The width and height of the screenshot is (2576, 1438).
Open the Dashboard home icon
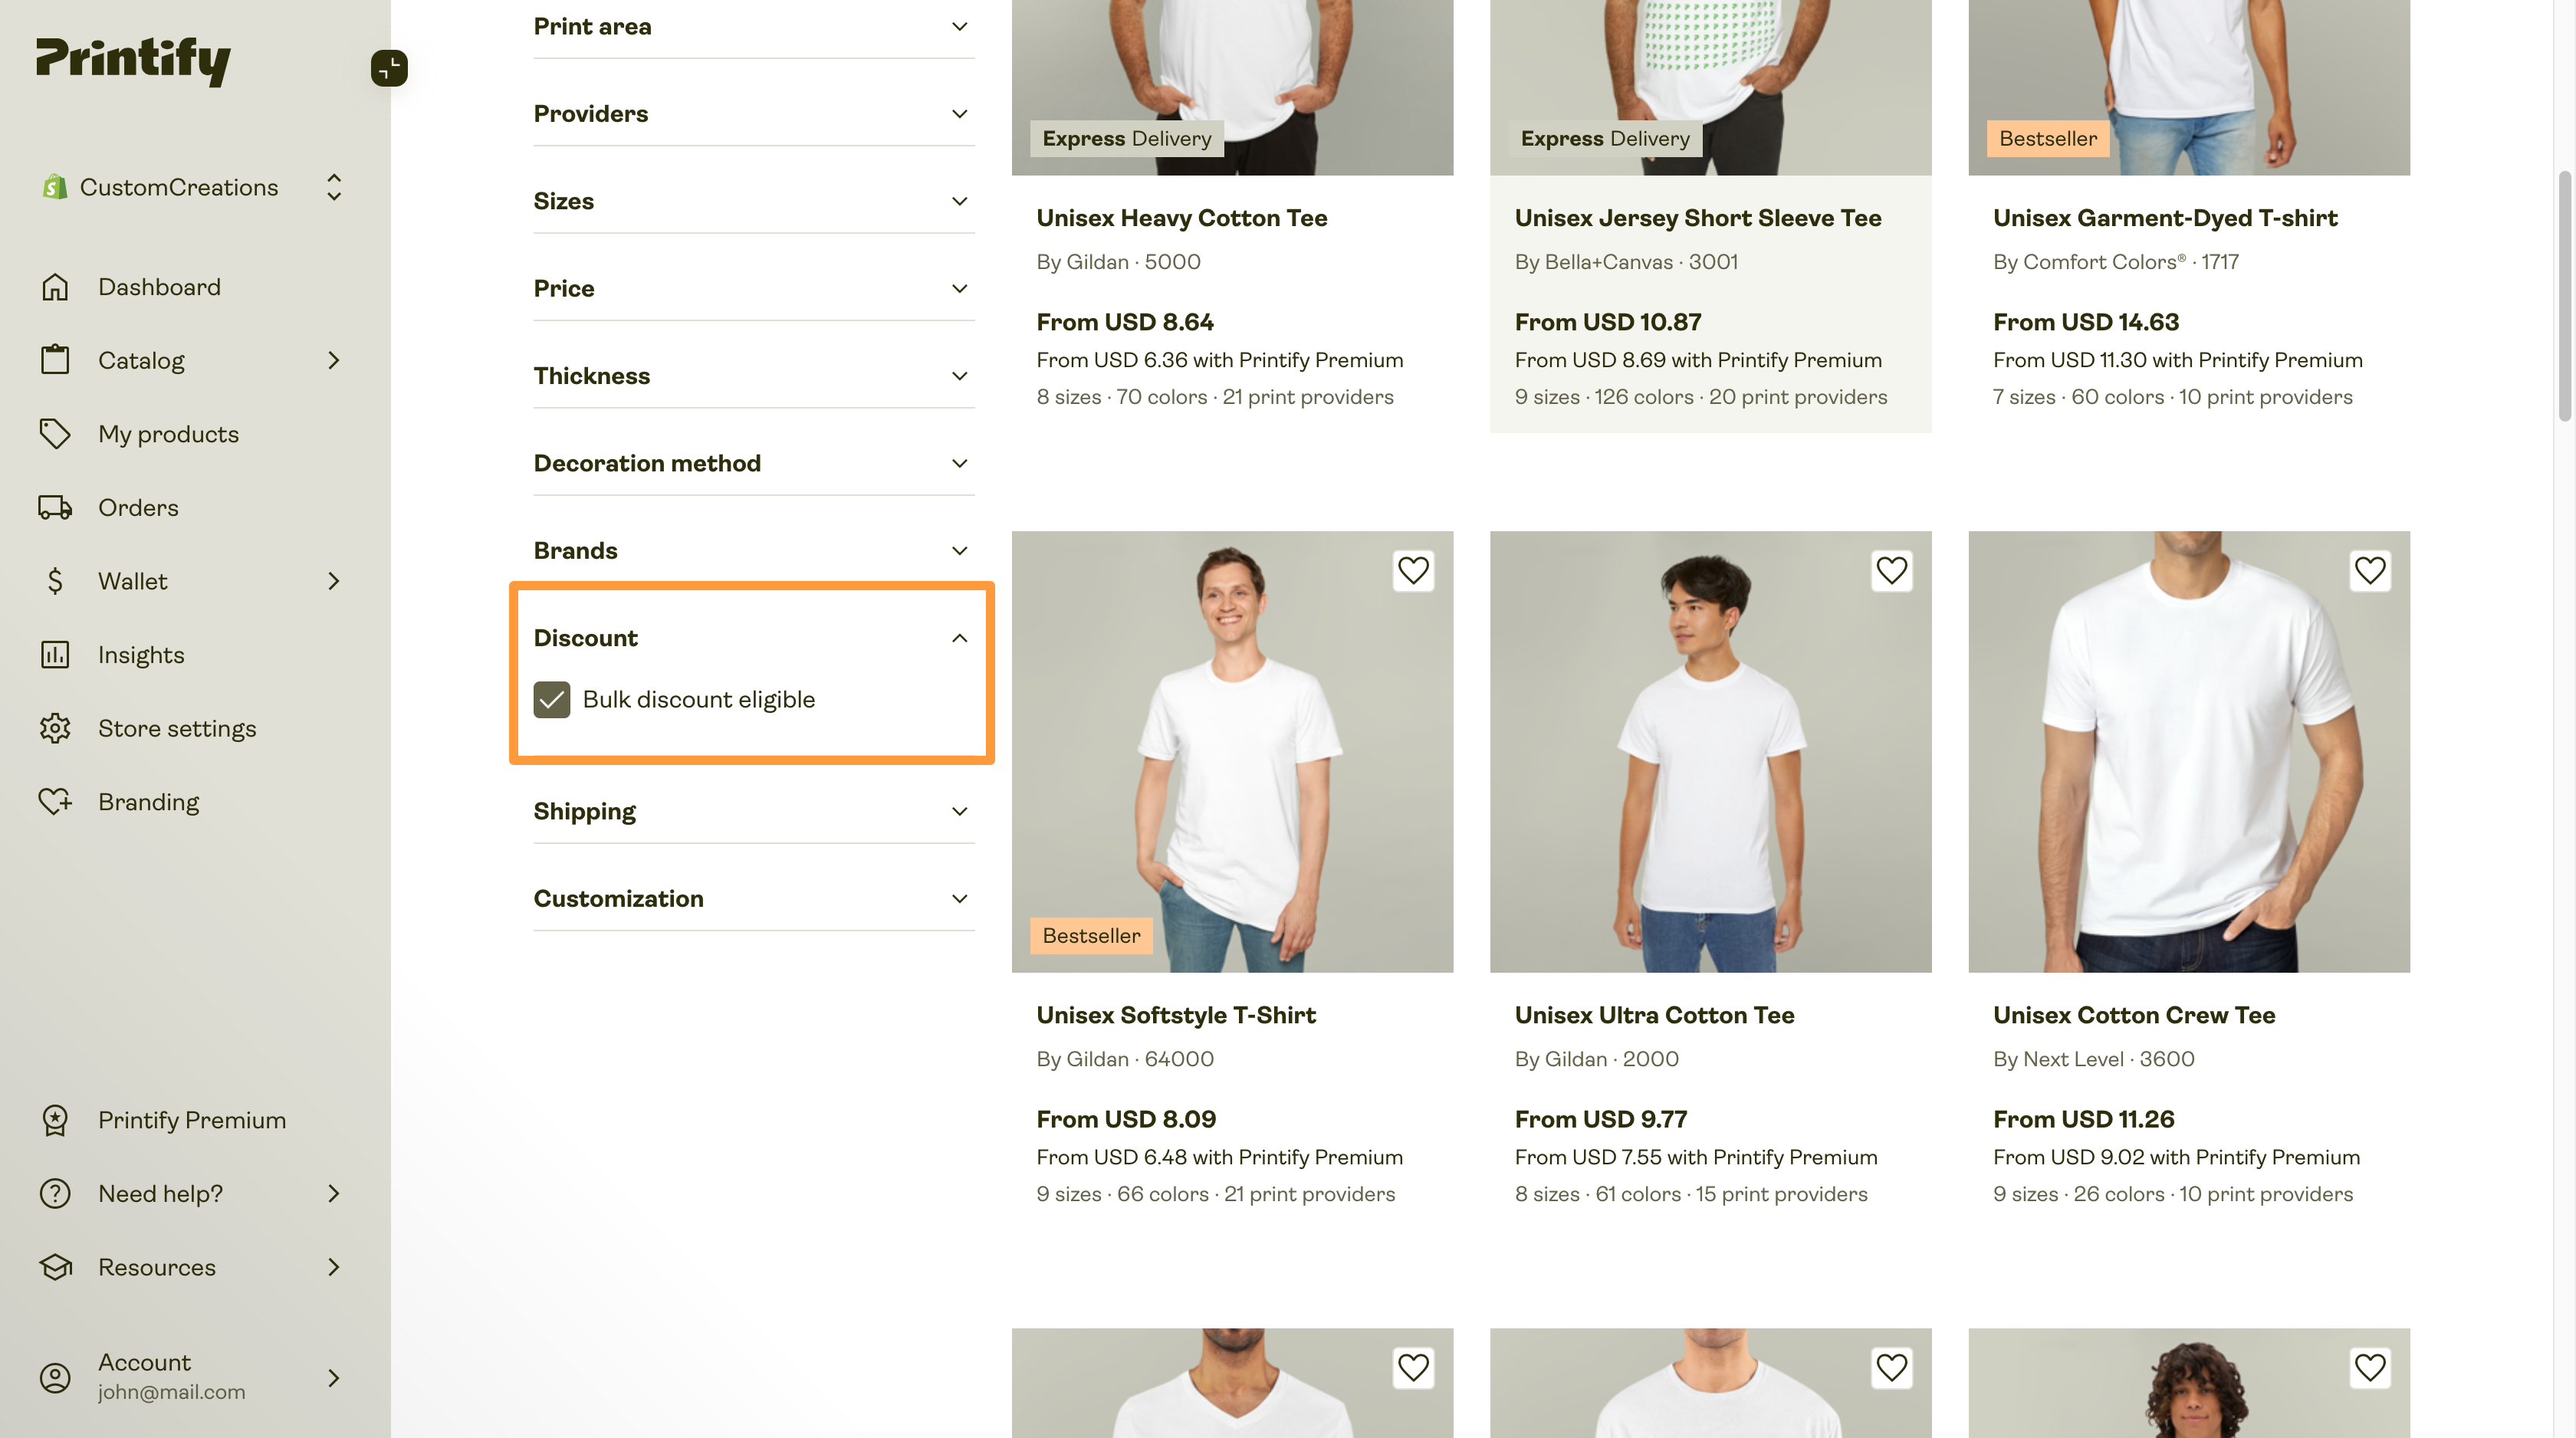[55, 287]
